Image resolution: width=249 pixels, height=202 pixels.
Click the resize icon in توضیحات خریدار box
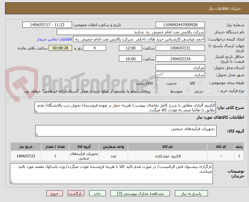coord(11,182)
